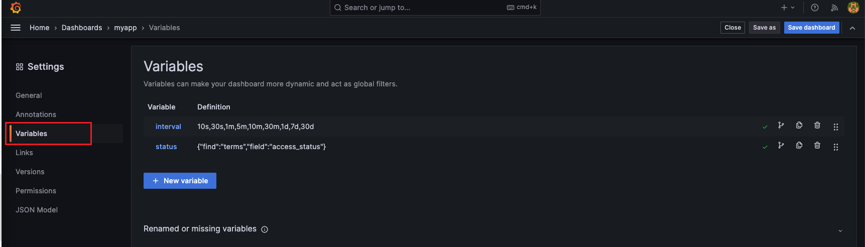Click the Save dashboard button
Image resolution: width=865 pixels, height=247 pixels.
pyautogui.click(x=811, y=28)
